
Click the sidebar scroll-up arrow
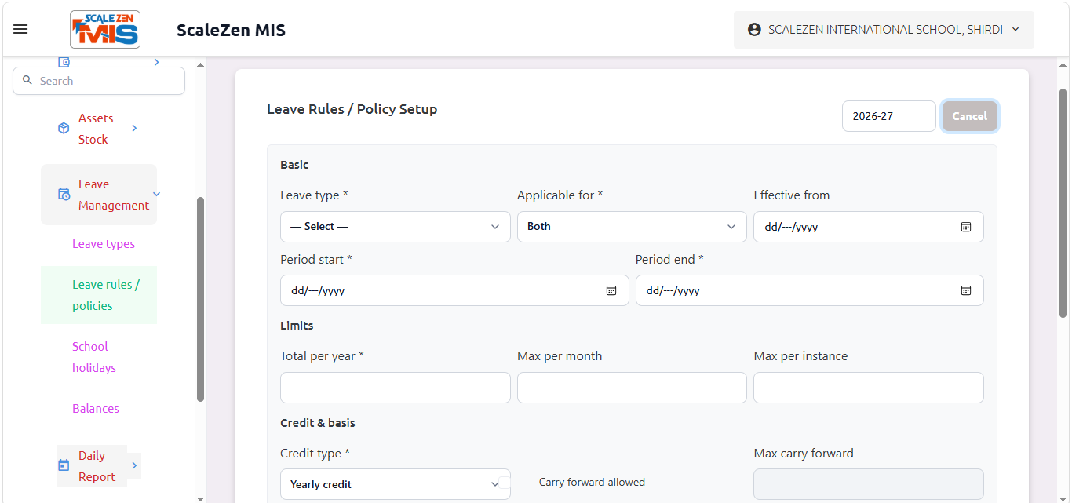click(200, 64)
